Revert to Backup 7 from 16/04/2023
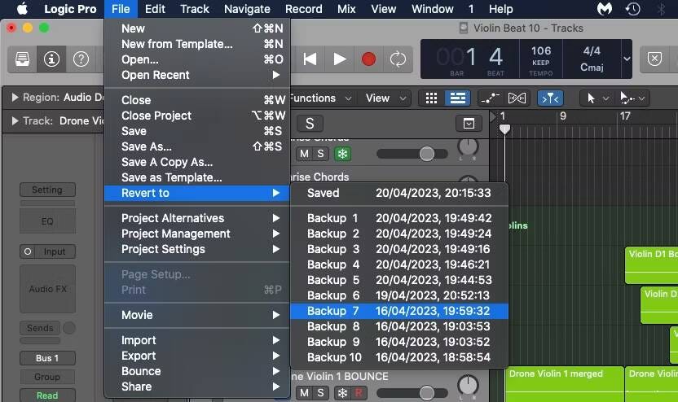The height and width of the screenshot is (402, 678). coord(399,311)
